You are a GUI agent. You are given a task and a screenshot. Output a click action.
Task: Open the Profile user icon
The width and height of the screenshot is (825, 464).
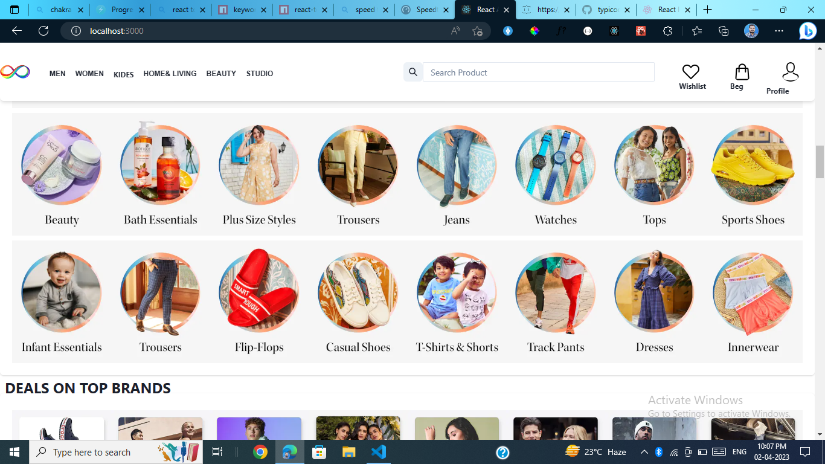[x=790, y=72]
